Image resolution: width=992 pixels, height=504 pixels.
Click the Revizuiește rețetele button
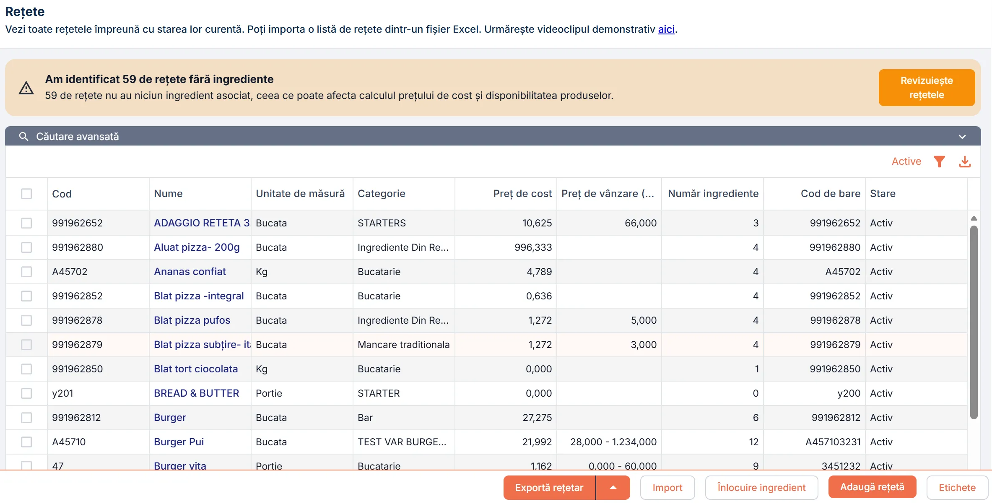click(x=927, y=88)
